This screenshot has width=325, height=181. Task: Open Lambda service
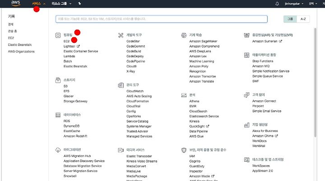click(x=69, y=56)
